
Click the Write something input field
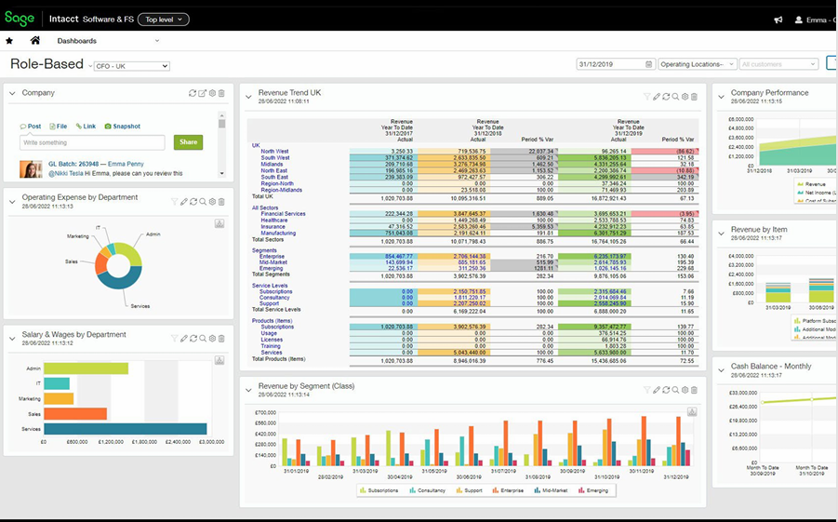pos(92,142)
